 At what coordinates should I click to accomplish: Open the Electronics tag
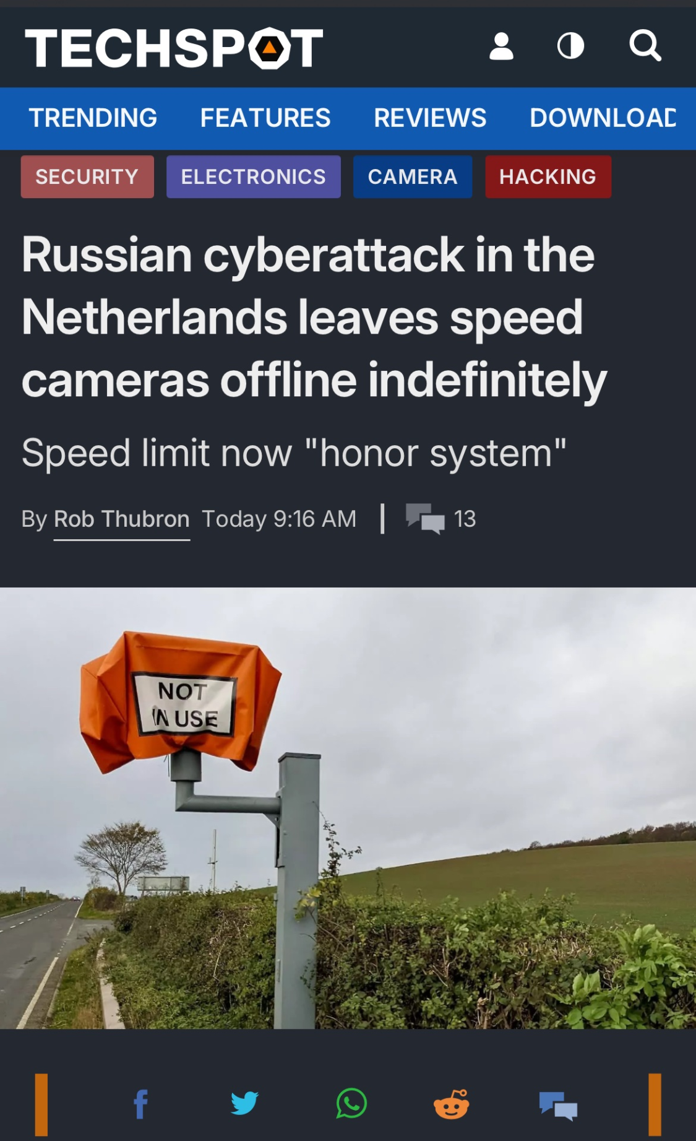click(254, 177)
